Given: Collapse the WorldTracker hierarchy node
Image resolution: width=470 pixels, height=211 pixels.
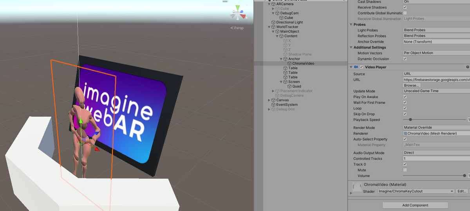Looking at the screenshot, I should [269, 27].
